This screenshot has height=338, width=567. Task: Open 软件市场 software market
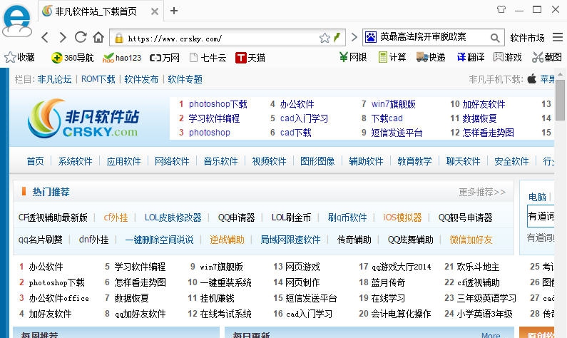[x=527, y=38]
